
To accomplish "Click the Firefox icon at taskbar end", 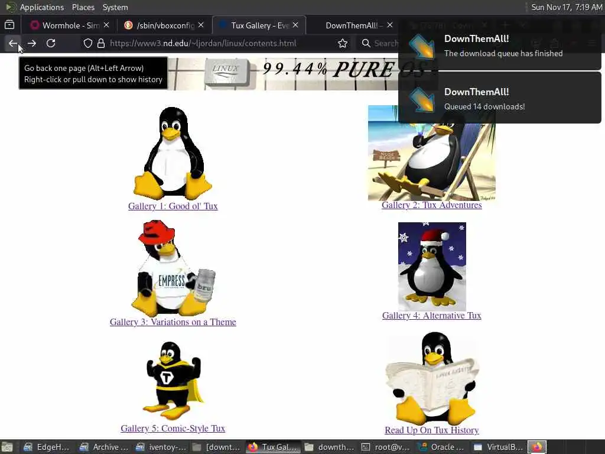I will (537, 447).
